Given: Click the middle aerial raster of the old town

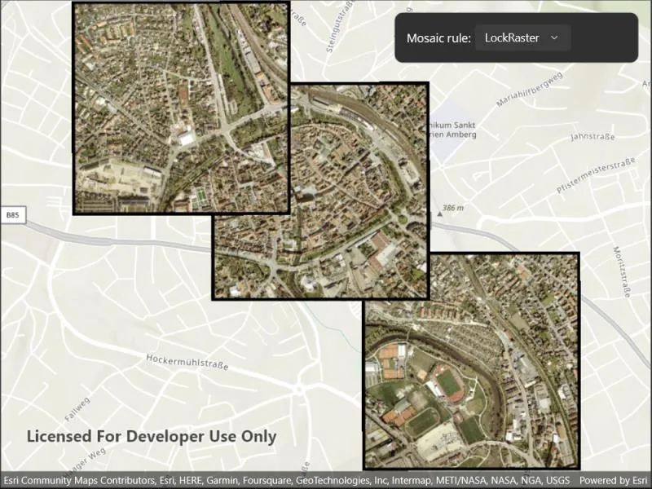Looking at the screenshot, I should 320,191.
